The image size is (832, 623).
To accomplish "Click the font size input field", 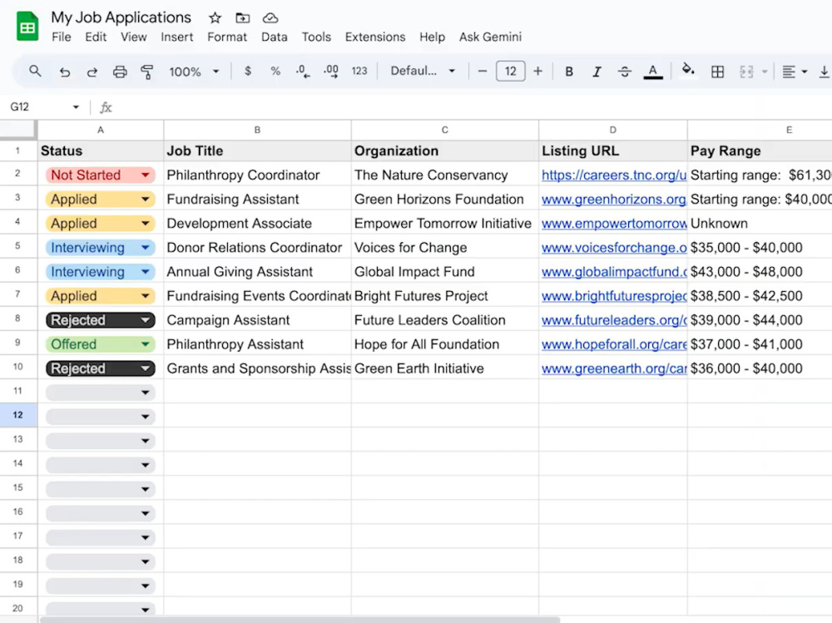I will (511, 71).
